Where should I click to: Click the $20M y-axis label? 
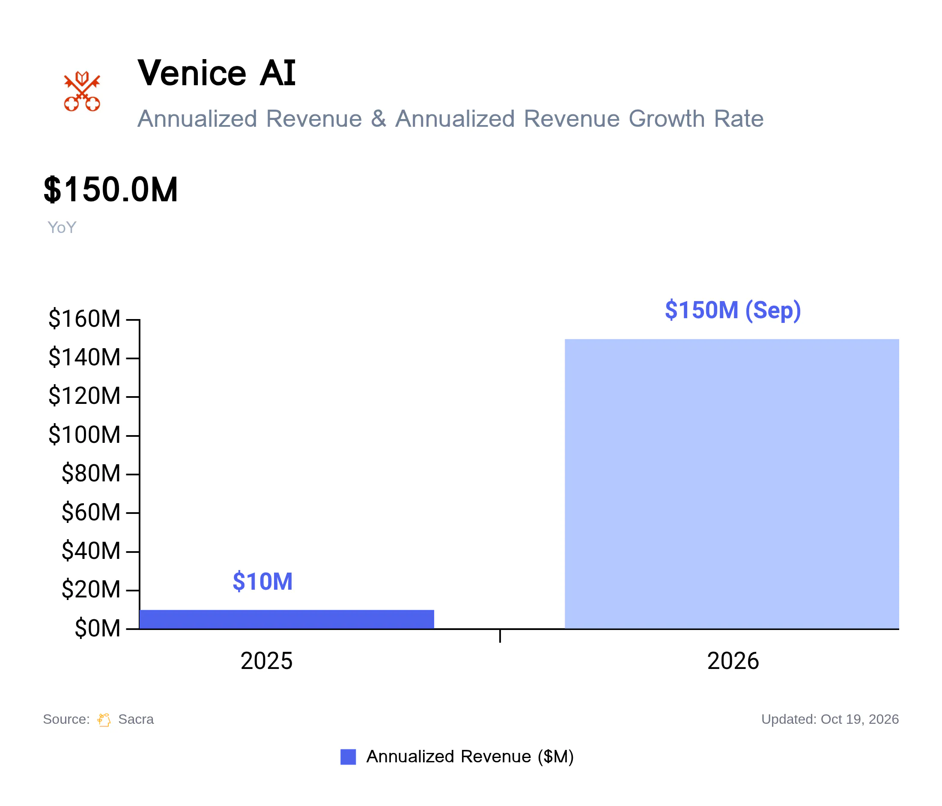pos(91,590)
